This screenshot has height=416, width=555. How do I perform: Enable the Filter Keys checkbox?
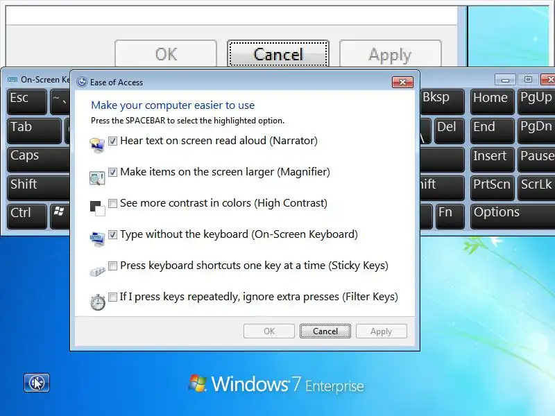coord(112,297)
